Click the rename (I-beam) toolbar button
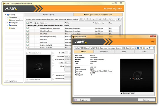159x106 pixels. pyautogui.click(x=88, y=19)
